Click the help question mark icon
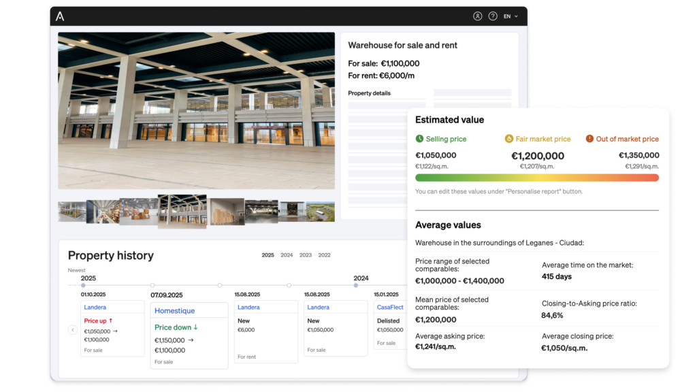The height and width of the screenshot is (392, 697). point(493,16)
